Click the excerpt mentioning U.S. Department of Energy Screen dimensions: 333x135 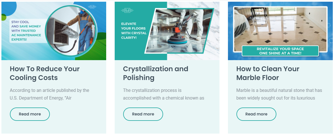pos(50,94)
